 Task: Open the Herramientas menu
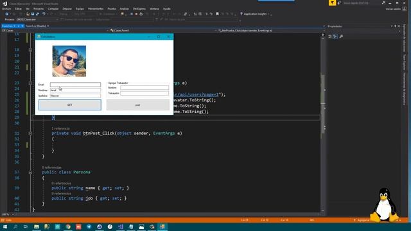point(96,9)
